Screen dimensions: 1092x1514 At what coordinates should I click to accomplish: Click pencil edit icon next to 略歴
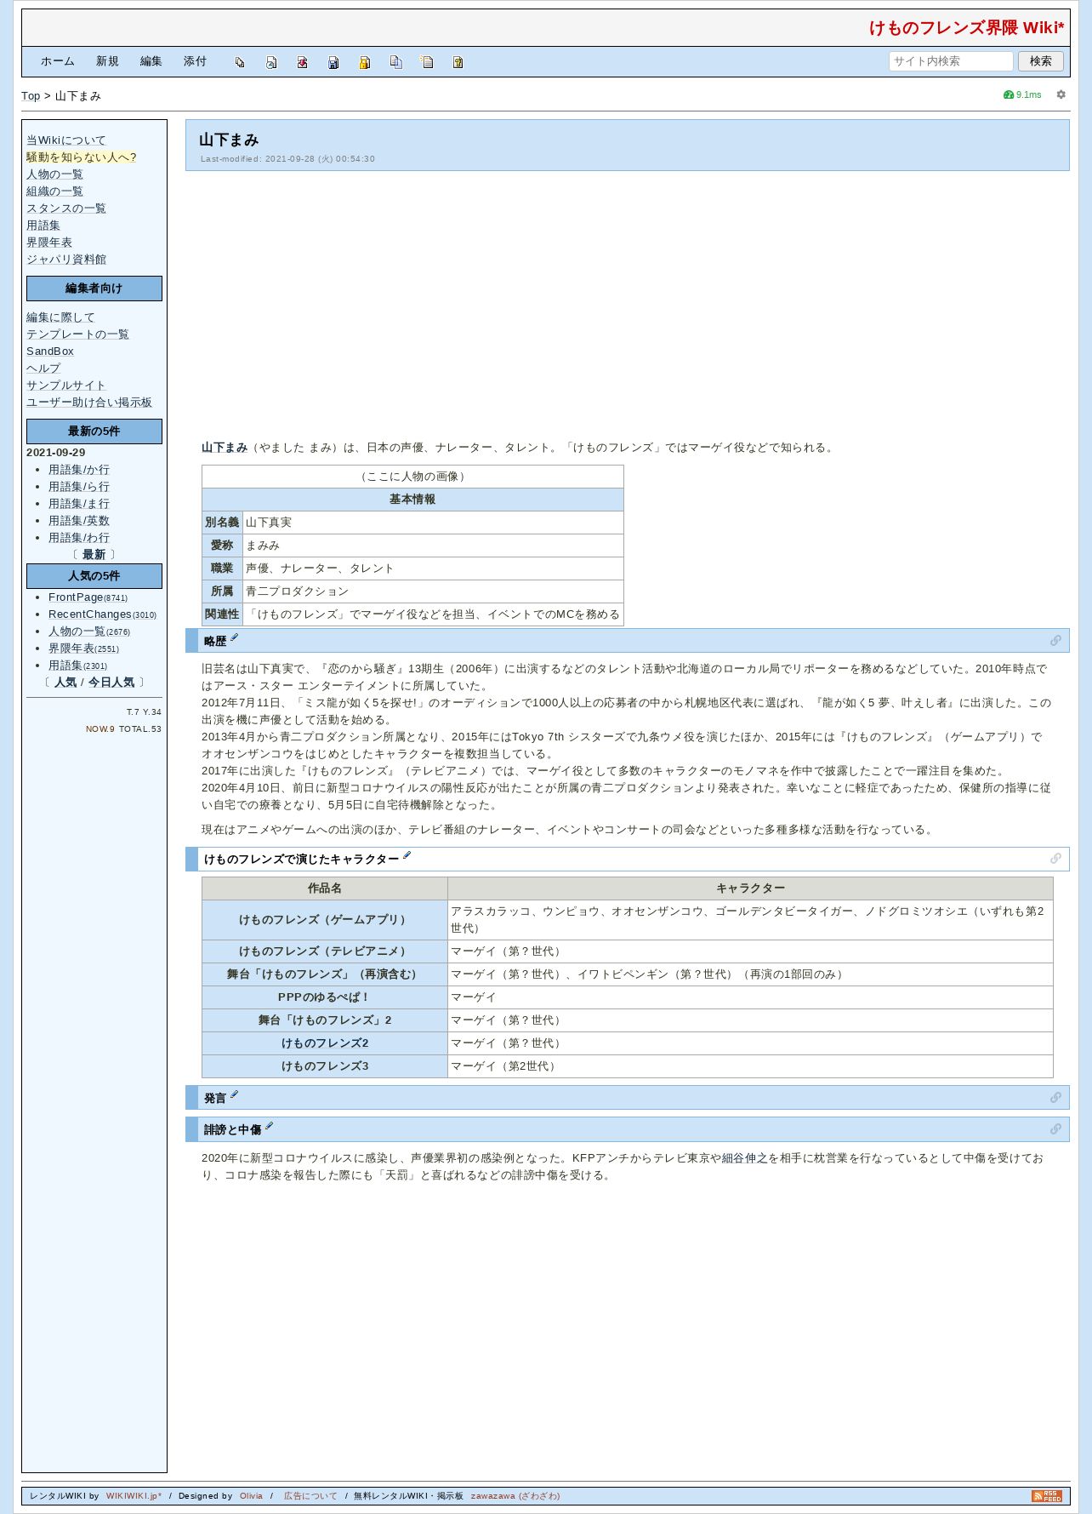click(235, 637)
